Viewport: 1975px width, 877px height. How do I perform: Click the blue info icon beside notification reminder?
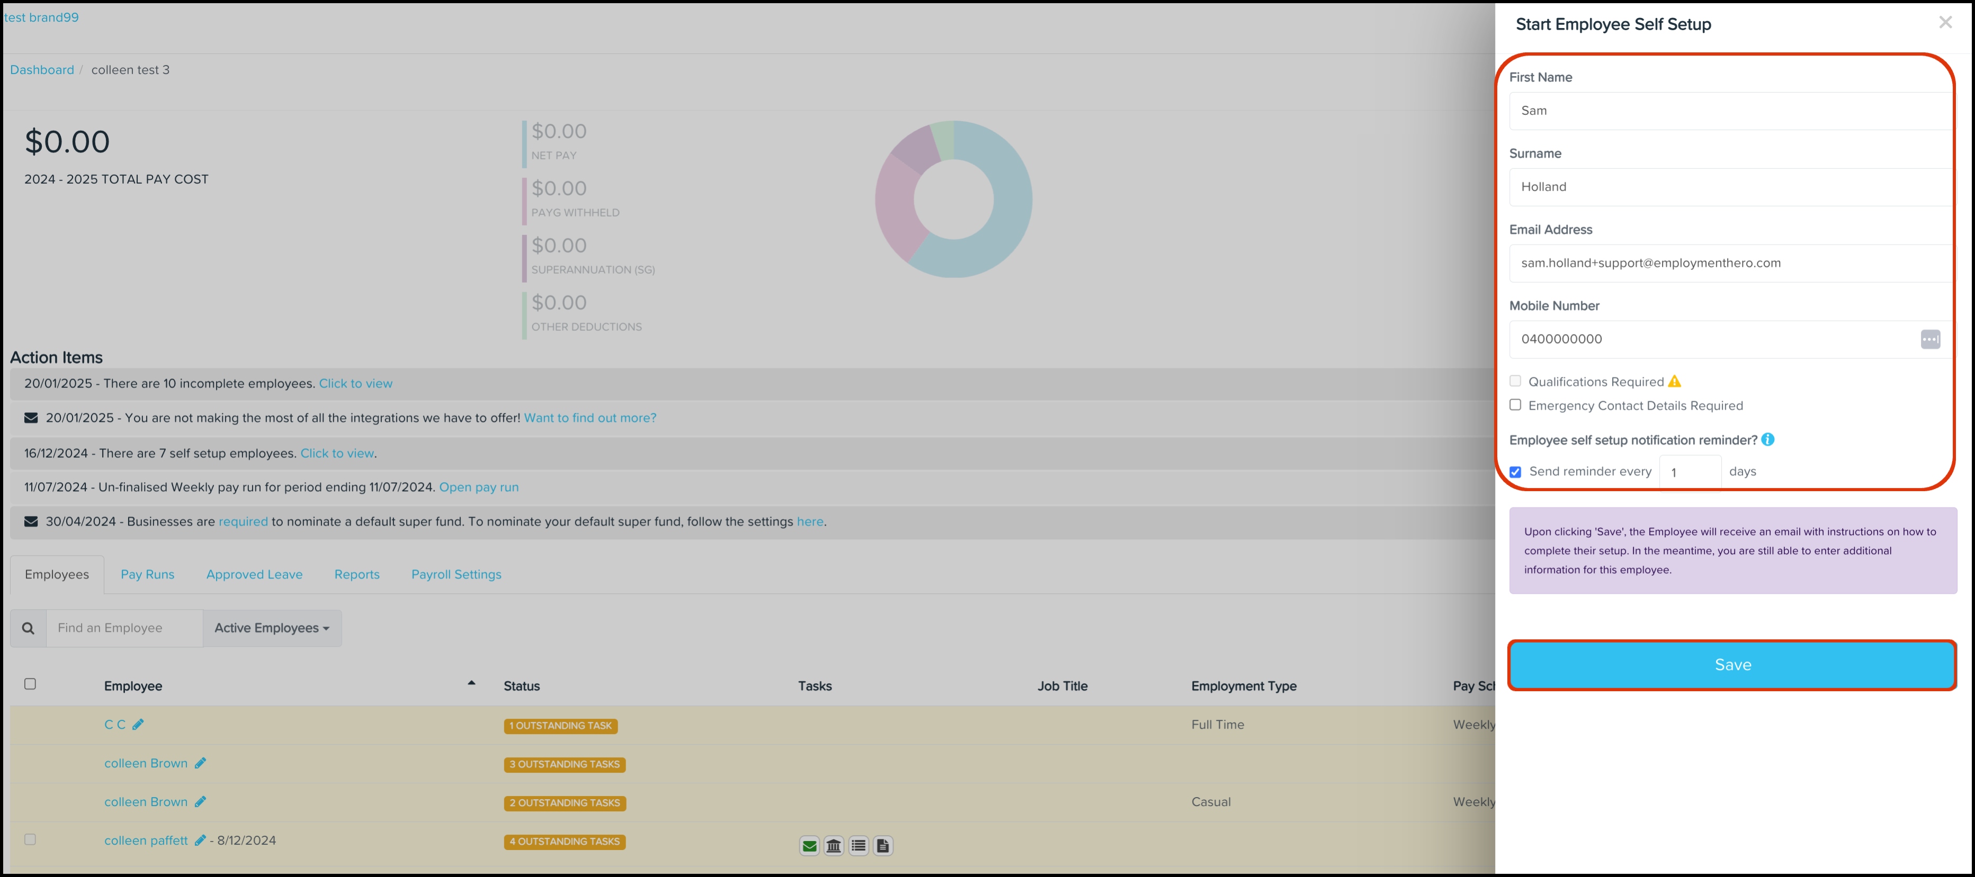pyautogui.click(x=1767, y=440)
